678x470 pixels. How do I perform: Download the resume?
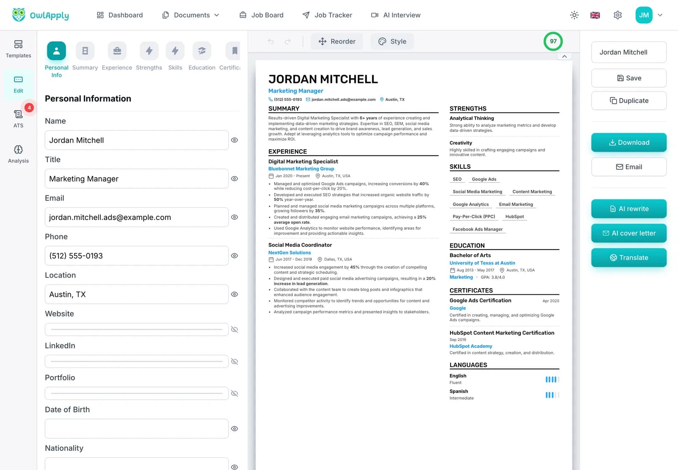pyautogui.click(x=629, y=143)
